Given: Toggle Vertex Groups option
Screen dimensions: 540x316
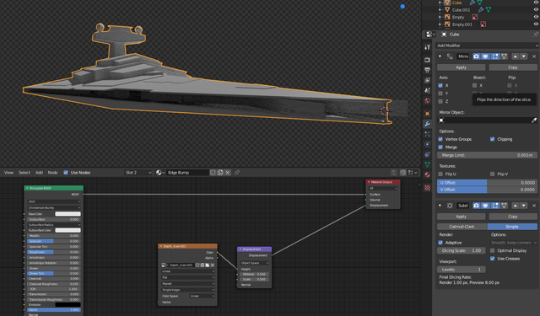Looking at the screenshot, I should click(x=440, y=139).
